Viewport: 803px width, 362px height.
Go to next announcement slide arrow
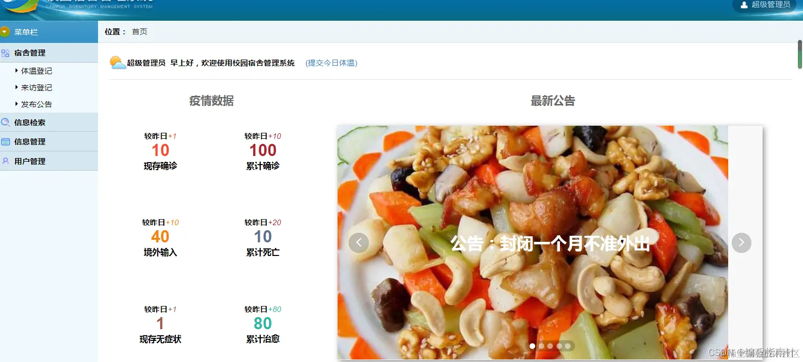point(741,243)
